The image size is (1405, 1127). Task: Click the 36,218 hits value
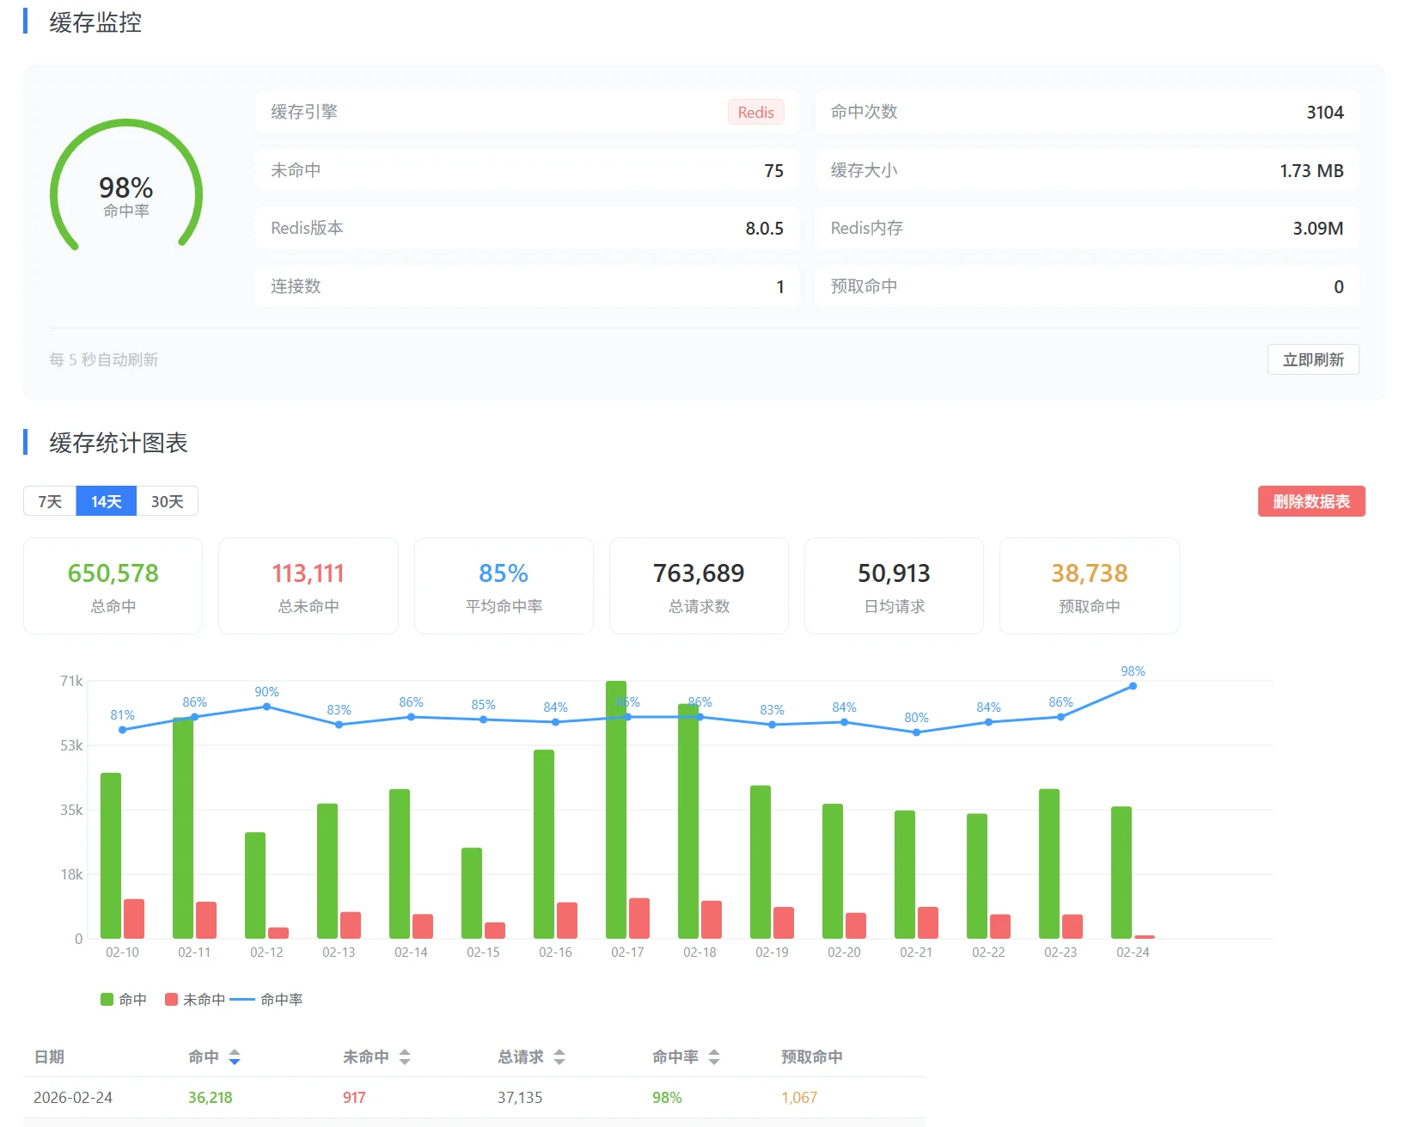[x=211, y=1098]
